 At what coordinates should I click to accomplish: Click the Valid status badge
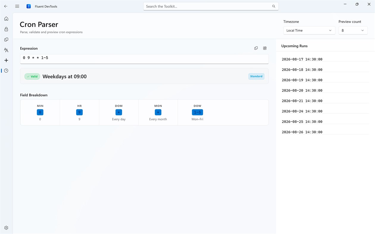pos(32,76)
